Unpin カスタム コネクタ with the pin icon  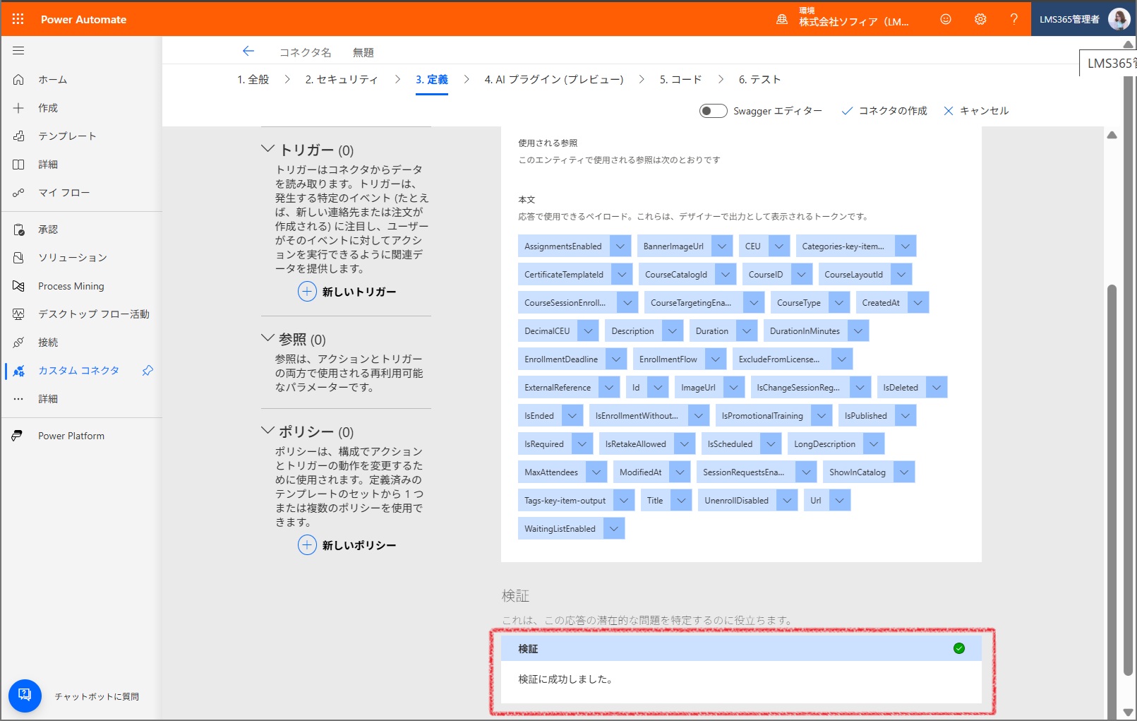coord(148,371)
